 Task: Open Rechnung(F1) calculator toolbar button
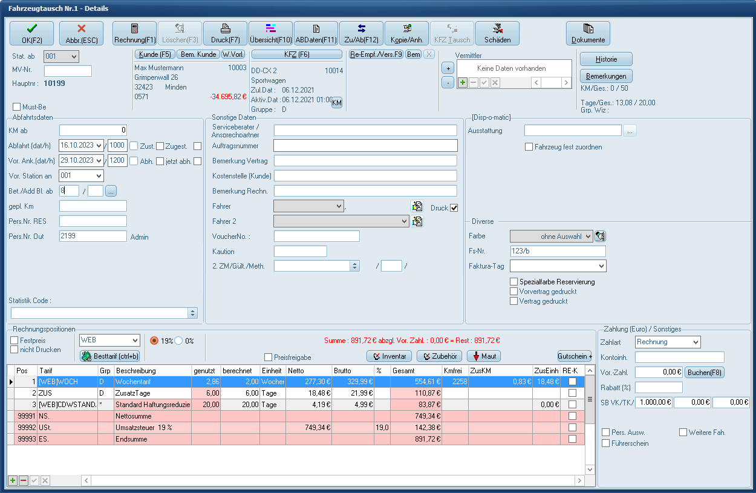[x=134, y=33]
